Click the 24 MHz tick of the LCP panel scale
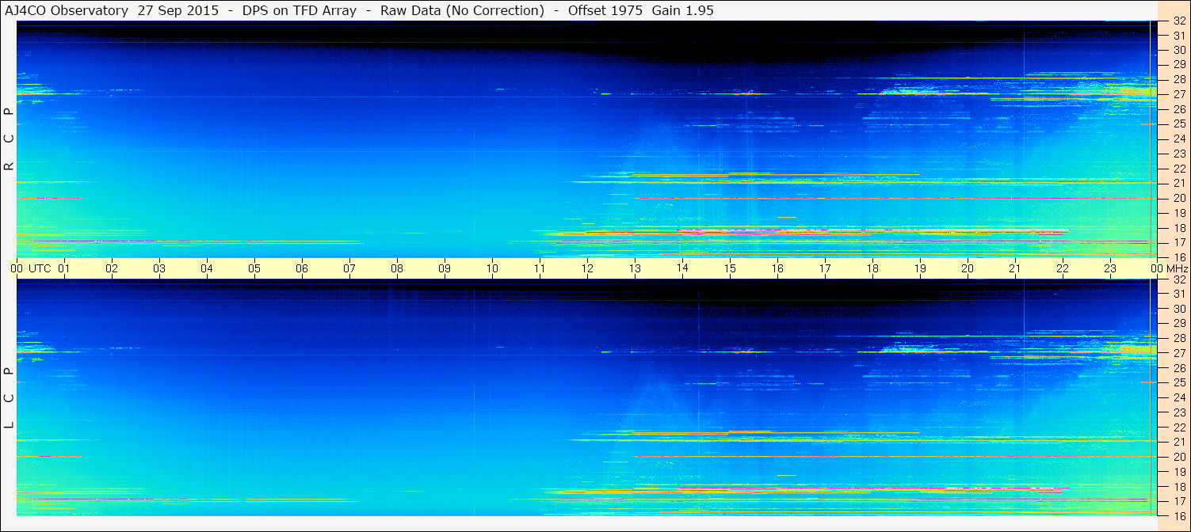Screen dimensions: 1191x532 click(x=1179, y=397)
